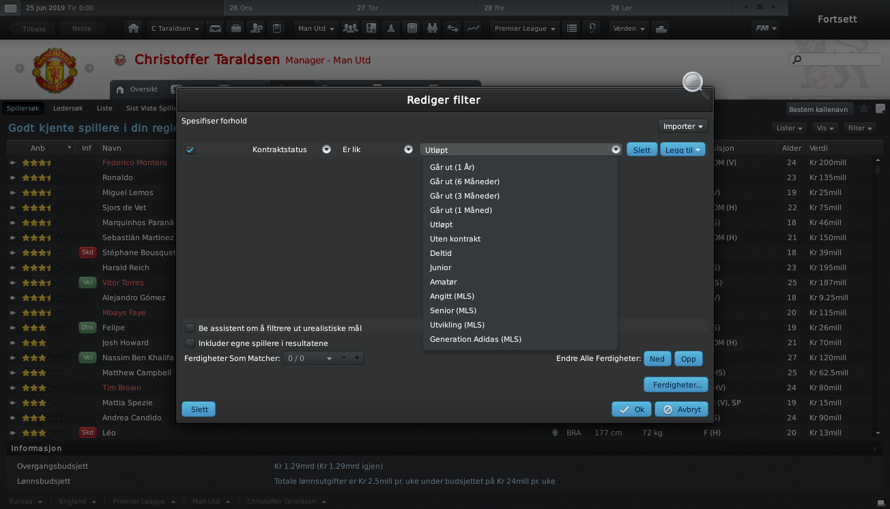Open the podium rankings icon
The width and height of the screenshot is (890, 509).
click(660, 29)
